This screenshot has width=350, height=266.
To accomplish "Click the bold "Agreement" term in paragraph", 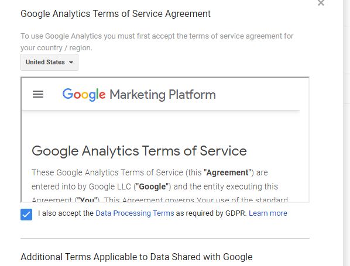I will [227, 172].
